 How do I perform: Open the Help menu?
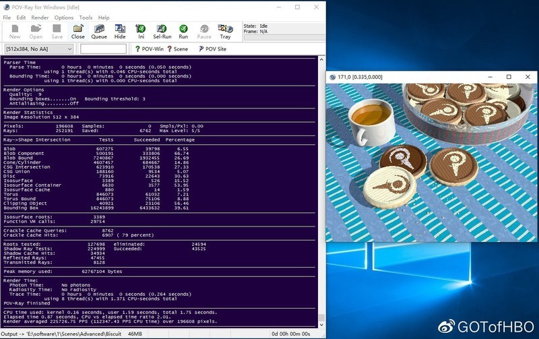point(104,18)
